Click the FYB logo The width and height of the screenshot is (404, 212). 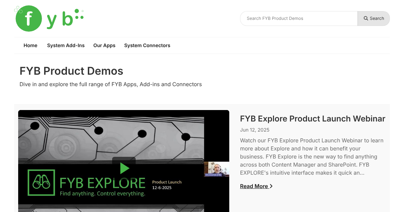49,19
